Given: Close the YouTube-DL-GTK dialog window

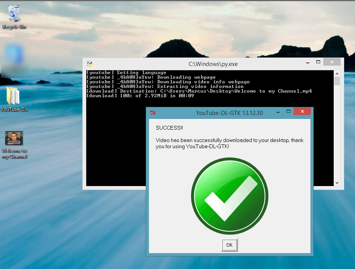Looking at the screenshot, I should (x=302, y=112).
